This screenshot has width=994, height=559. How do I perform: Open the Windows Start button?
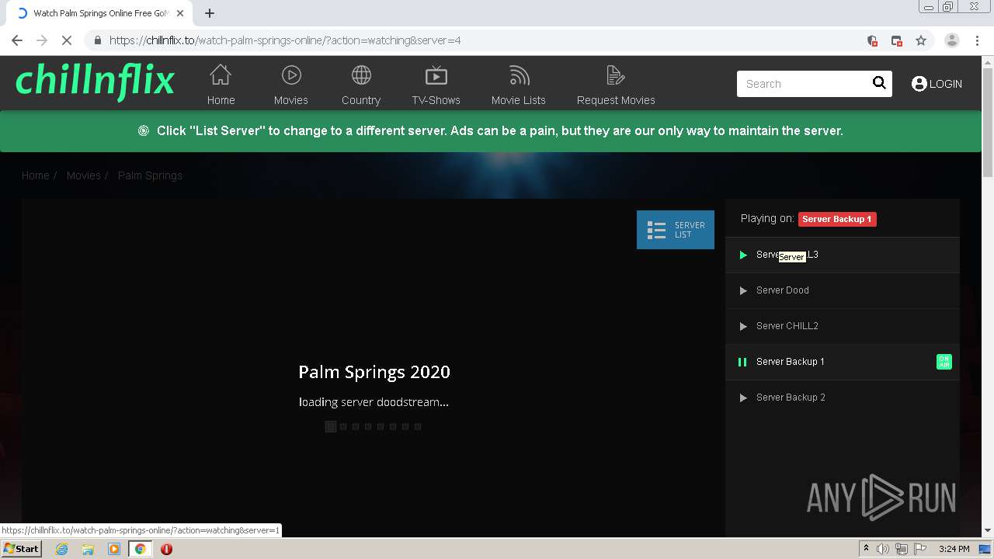pos(21,549)
